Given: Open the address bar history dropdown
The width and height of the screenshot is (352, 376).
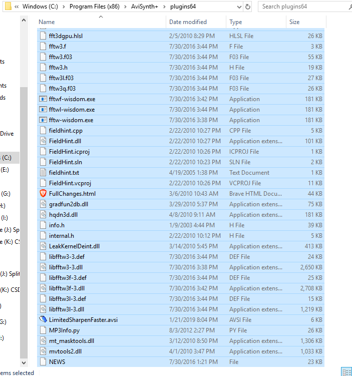Looking at the screenshot, I should [x=239, y=7].
